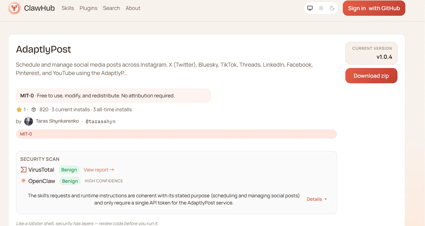
Task: Click the VirusTotal logo icon
Action: click(23, 170)
